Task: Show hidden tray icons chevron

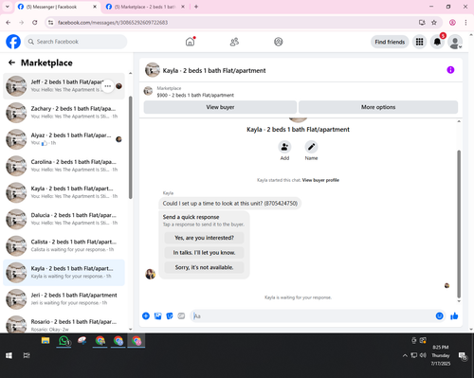Action: coord(405,355)
